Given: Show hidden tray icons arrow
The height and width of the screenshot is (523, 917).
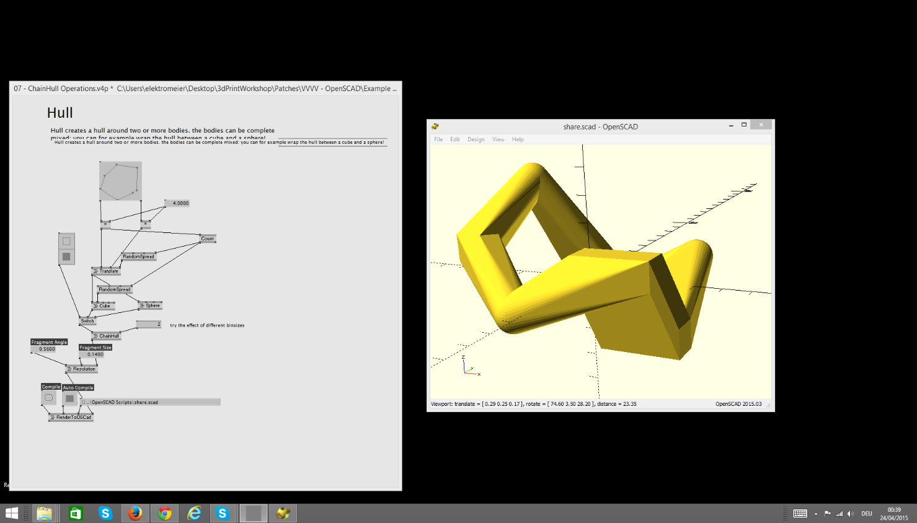Looking at the screenshot, I should pos(816,514).
